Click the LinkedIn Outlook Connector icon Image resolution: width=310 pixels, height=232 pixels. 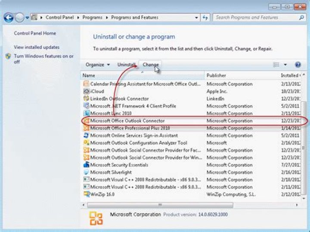point(86,99)
